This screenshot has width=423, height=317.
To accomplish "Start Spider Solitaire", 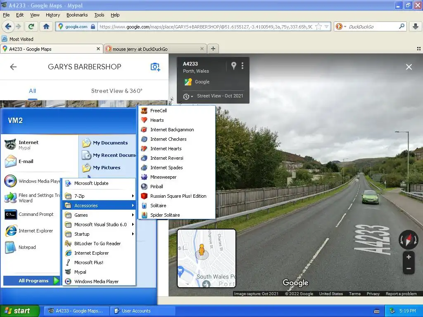I will [x=177, y=215].
